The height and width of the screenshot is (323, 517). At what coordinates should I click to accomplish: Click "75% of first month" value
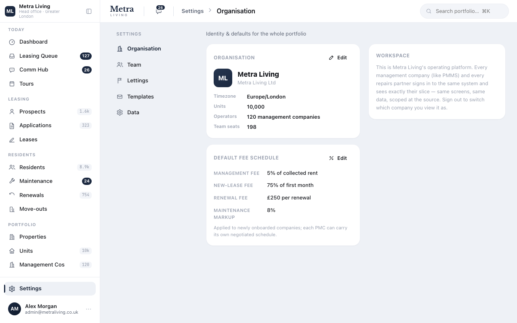(290, 185)
